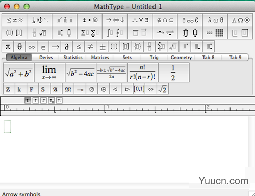
Task: Open summation templates palette
Action: point(90,33)
